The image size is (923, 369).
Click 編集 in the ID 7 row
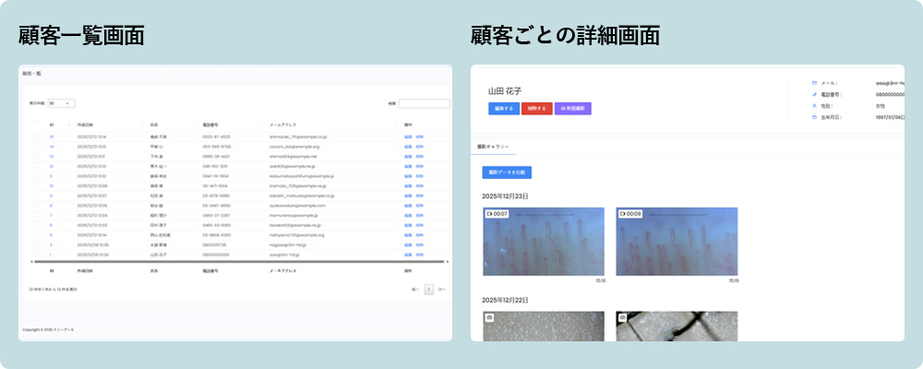point(408,215)
